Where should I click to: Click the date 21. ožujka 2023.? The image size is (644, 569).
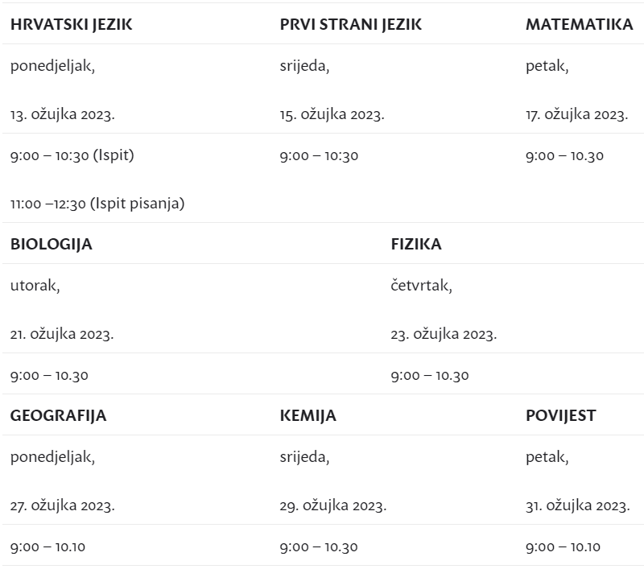point(62,334)
